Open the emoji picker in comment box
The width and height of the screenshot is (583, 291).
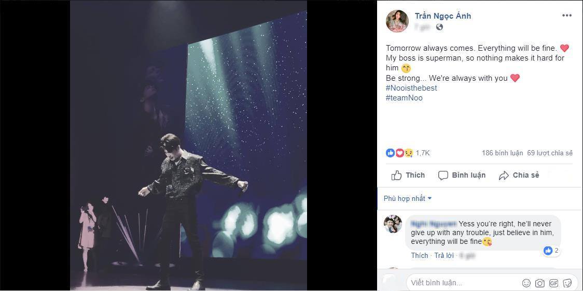[x=526, y=283]
